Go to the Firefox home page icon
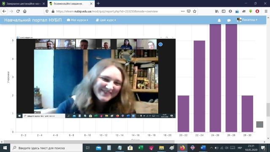 click(x=25, y=11)
